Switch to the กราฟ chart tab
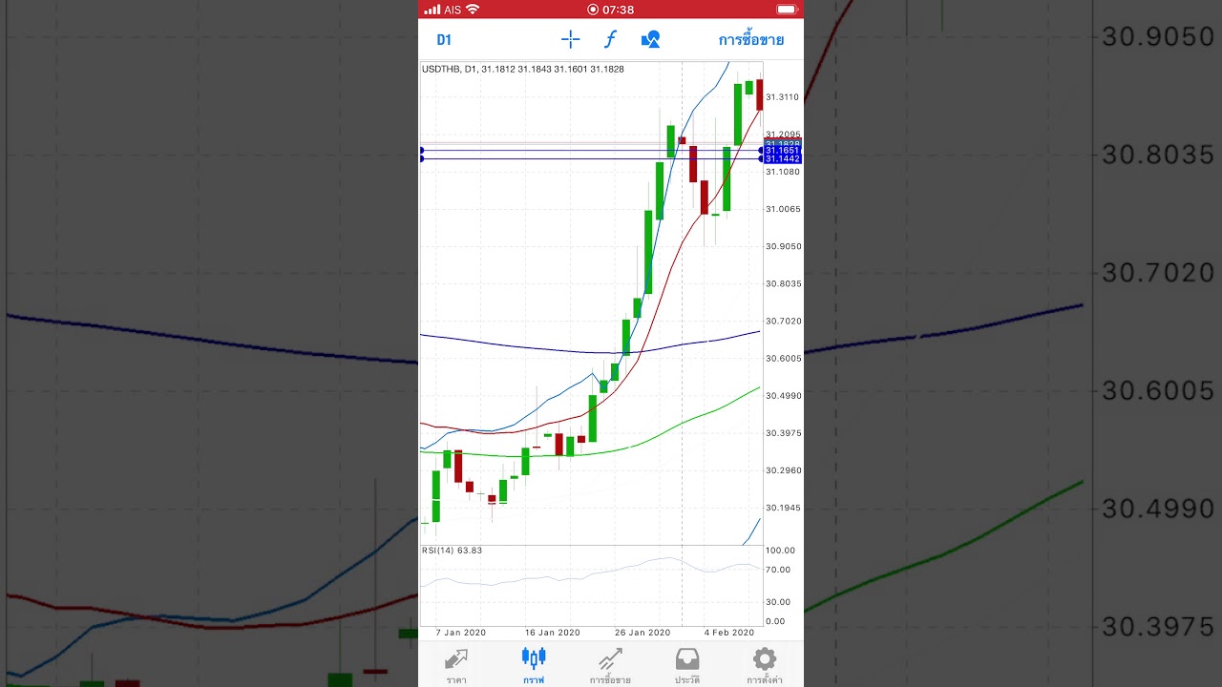The width and height of the screenshot is (1222, 687). (x=534, y=667)
